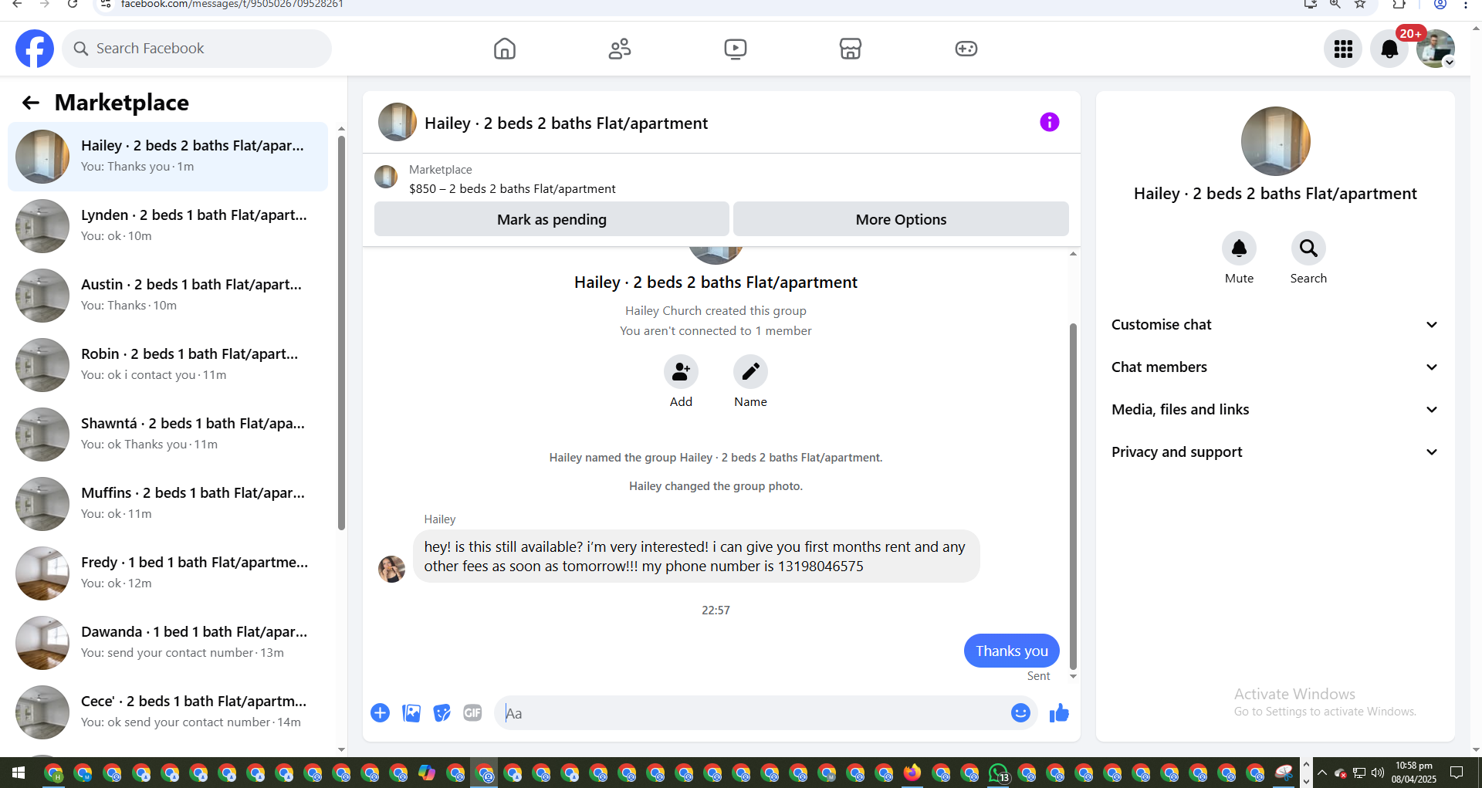1482x788 pixels.
Task: Open the Dawanda conversation
Action: 167,643
